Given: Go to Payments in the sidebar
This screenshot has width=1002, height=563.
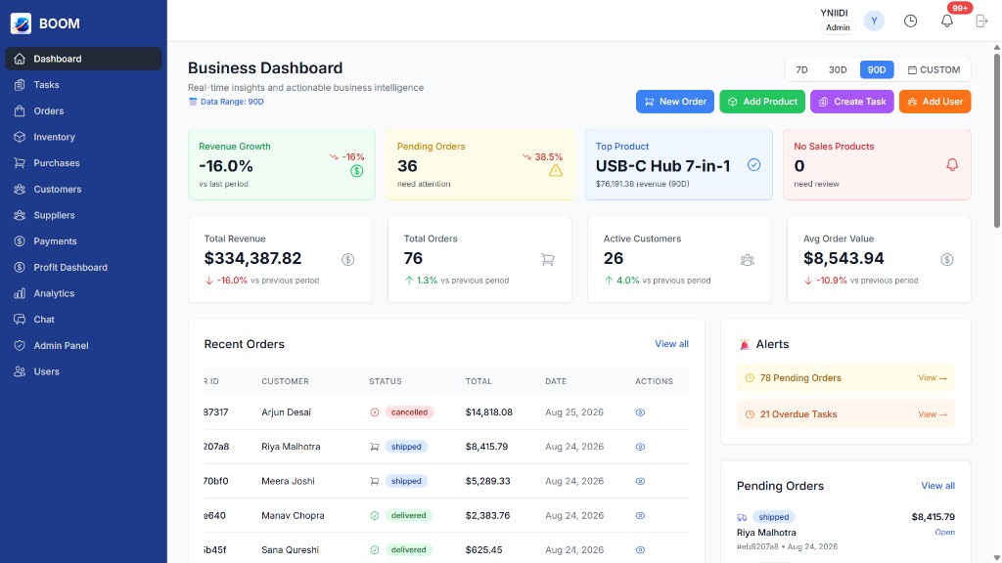Looking at the screenshot, I should (83, 241).
